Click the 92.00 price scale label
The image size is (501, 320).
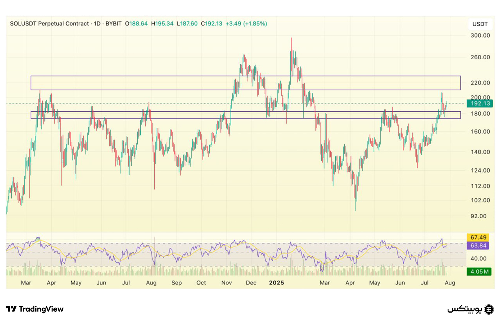[478, 216]
